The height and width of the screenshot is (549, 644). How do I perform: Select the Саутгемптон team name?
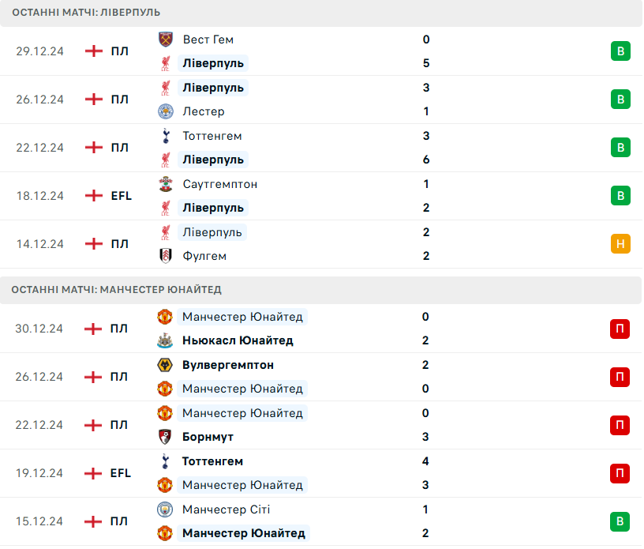[219, 184]
